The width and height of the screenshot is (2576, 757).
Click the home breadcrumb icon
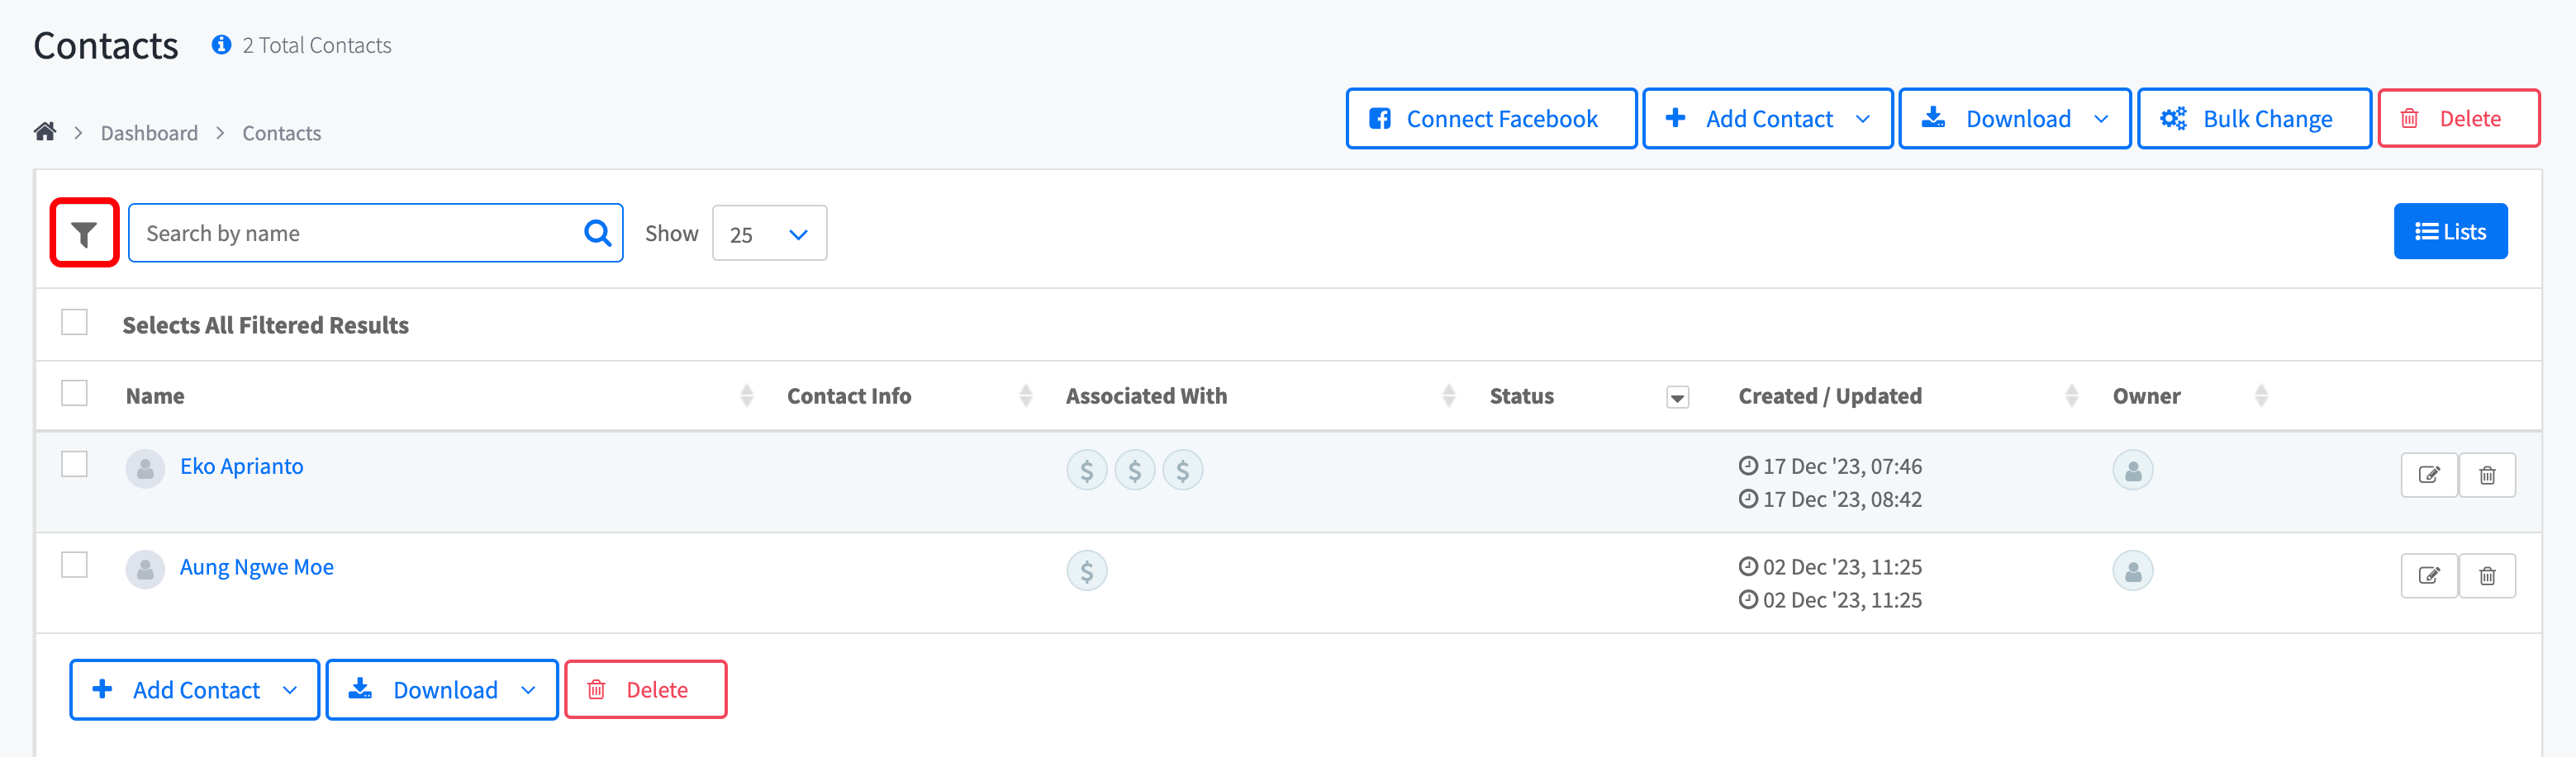[x=45, y=132]
